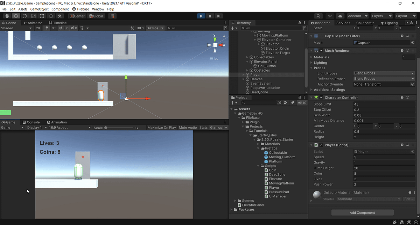420x225 pixels.
Task: Open the Reflection Probes dropdown
Action: (383, 79)
